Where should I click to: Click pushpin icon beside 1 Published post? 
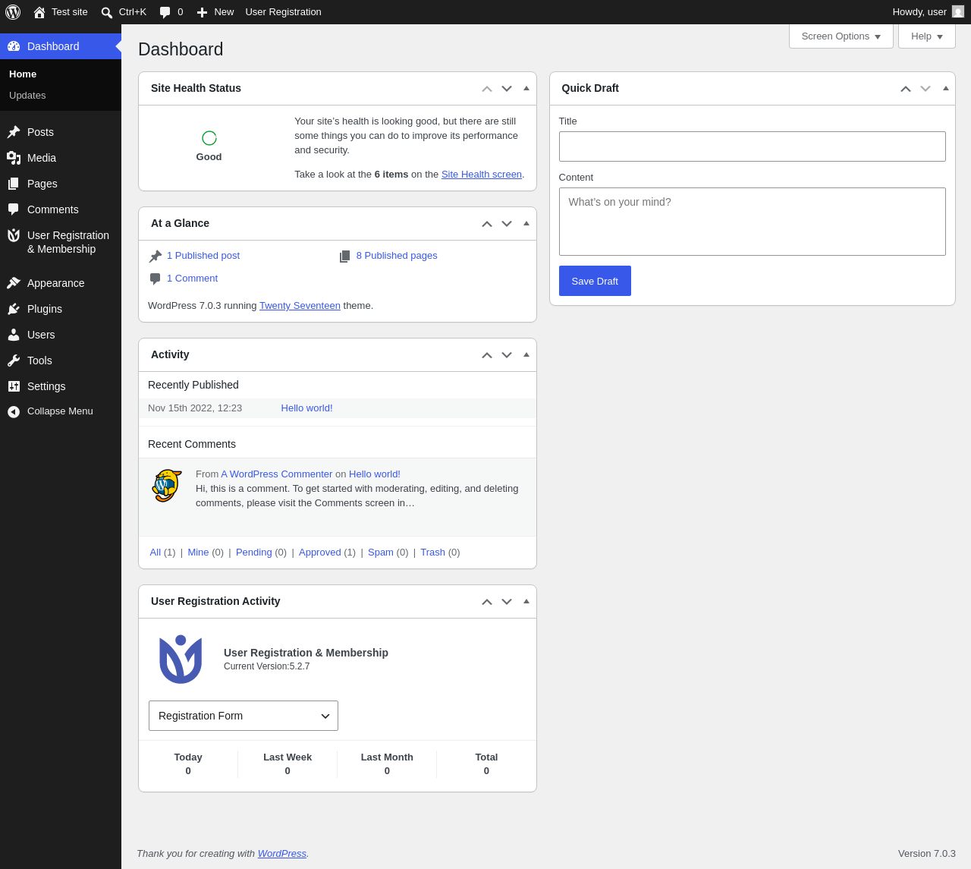tap(156, 257)
